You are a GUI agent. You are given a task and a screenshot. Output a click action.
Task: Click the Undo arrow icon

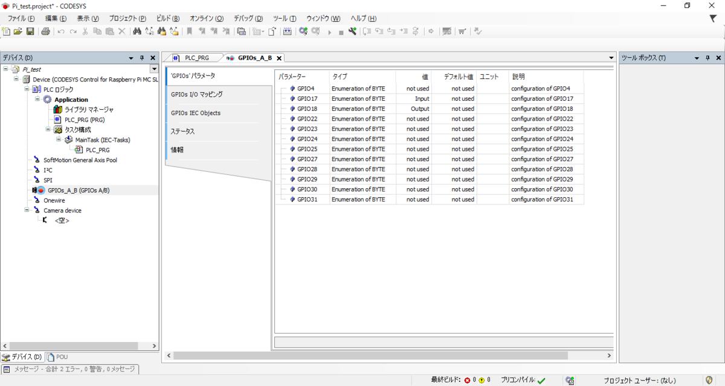click(x=61, y=31)
